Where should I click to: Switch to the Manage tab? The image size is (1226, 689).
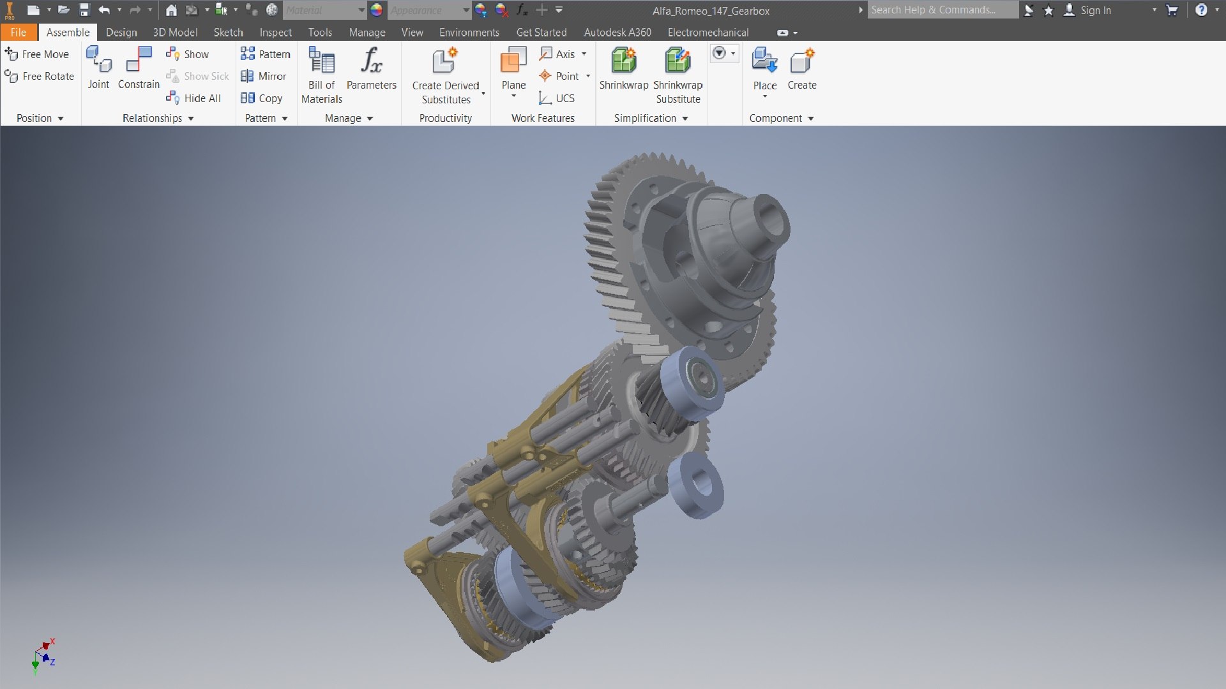367,33
